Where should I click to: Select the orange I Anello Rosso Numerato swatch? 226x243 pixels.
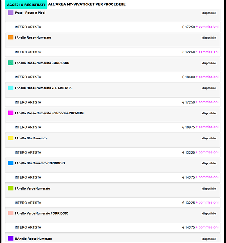[11, 37]
